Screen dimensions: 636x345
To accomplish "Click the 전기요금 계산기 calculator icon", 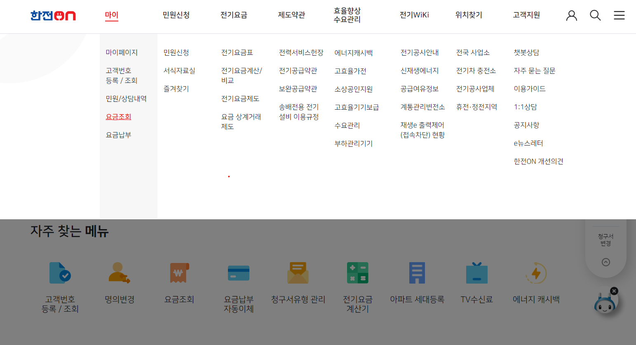I will [x=357, y=273].
